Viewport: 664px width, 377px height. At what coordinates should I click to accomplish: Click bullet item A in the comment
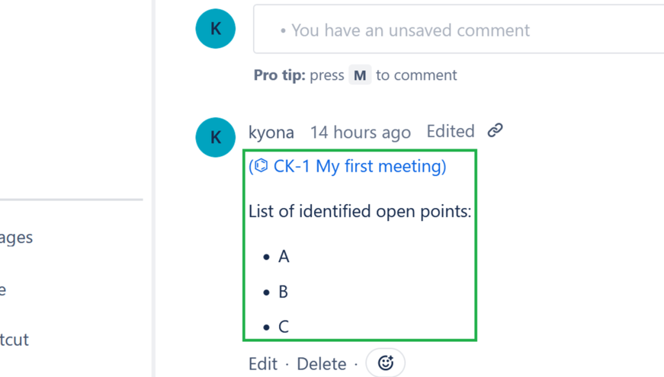point(284,257)
